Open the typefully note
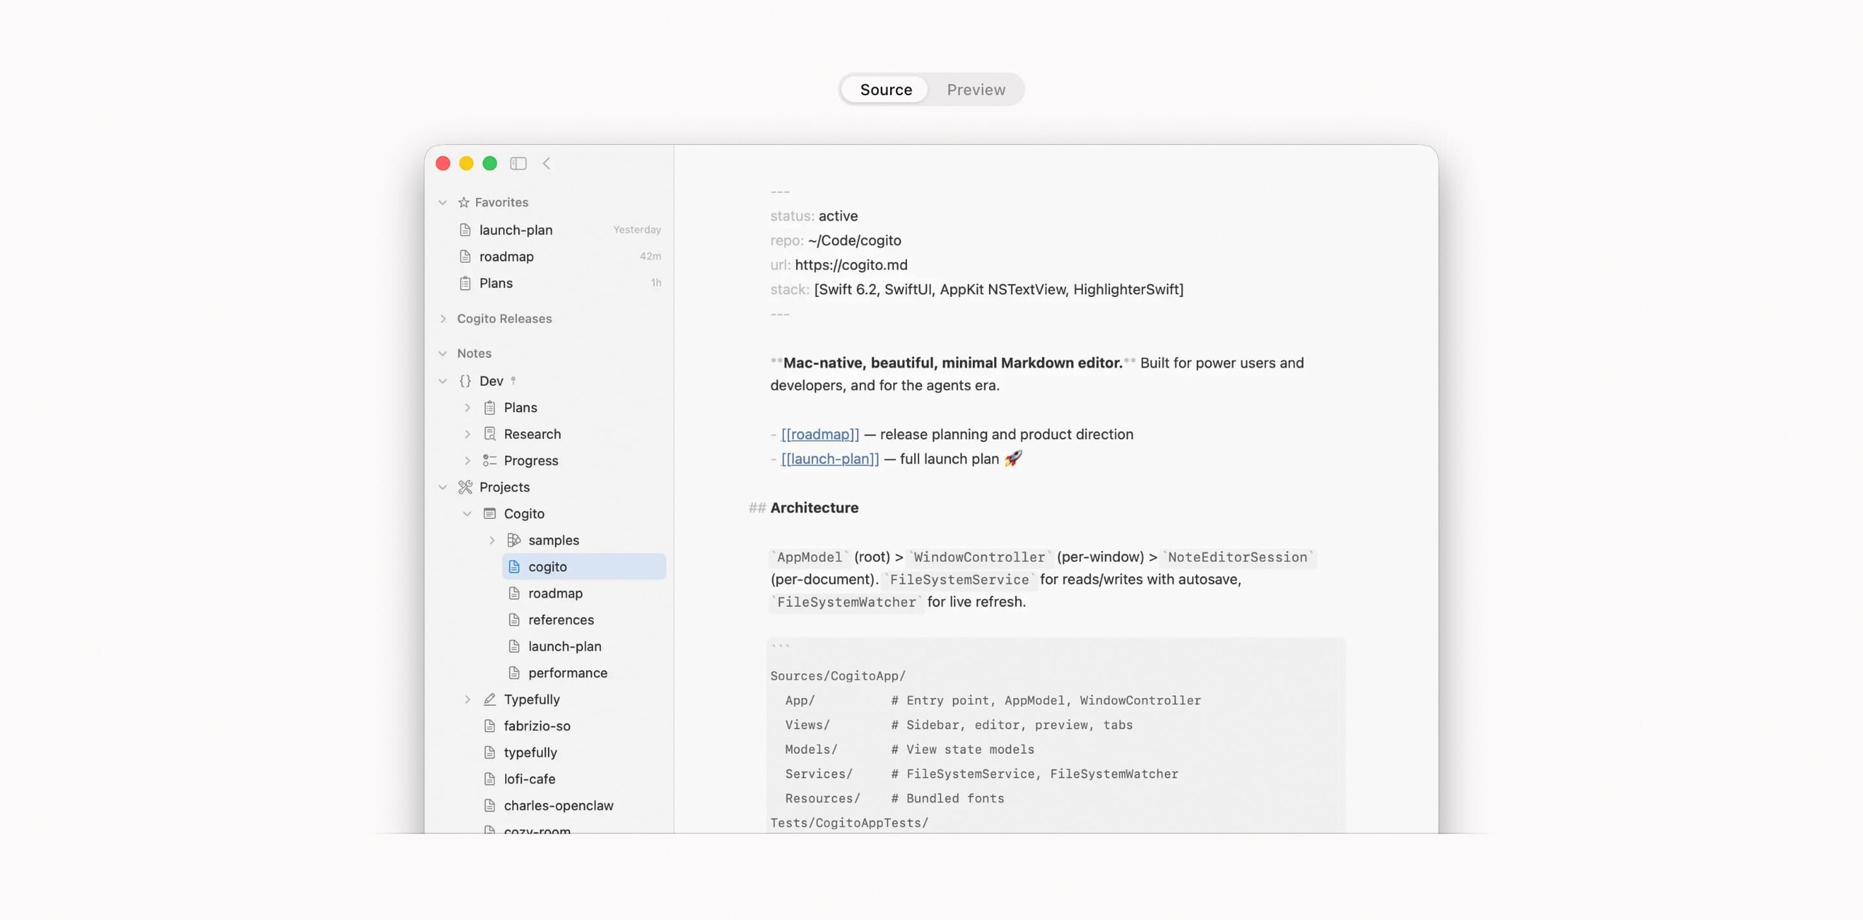1863x920 pixels. pos(571,753)
